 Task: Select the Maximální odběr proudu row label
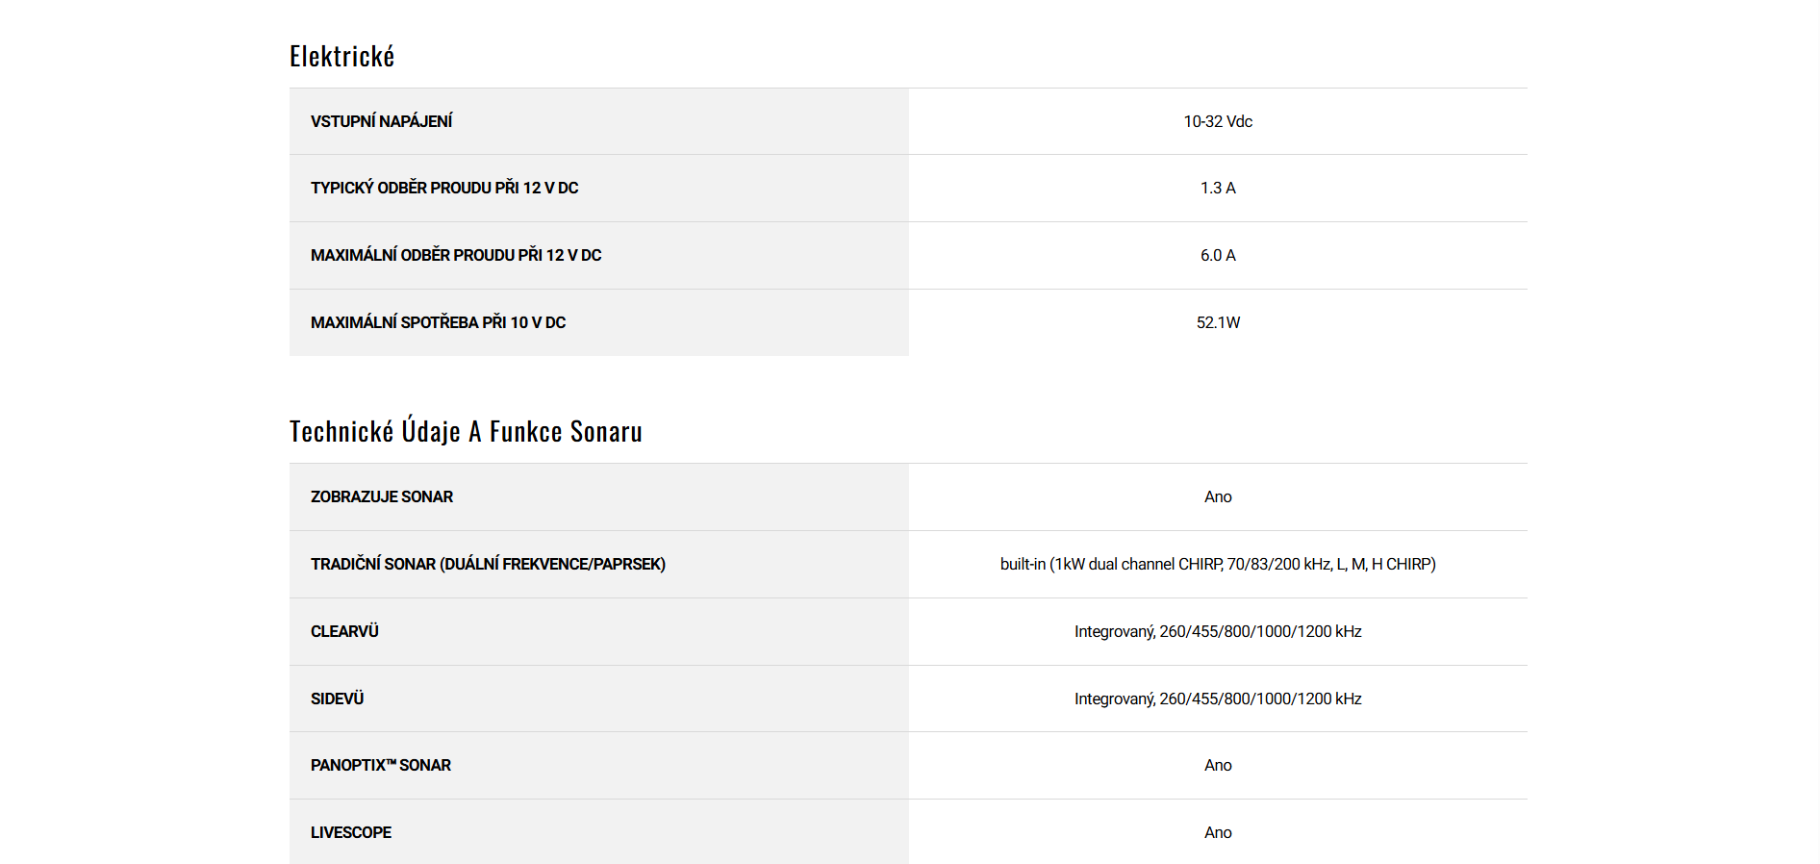pos(456,256)
